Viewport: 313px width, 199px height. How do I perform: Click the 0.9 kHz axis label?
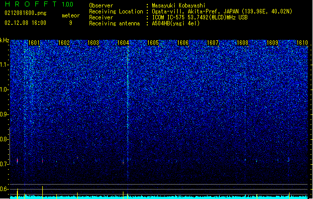click(x=4, y=114)
